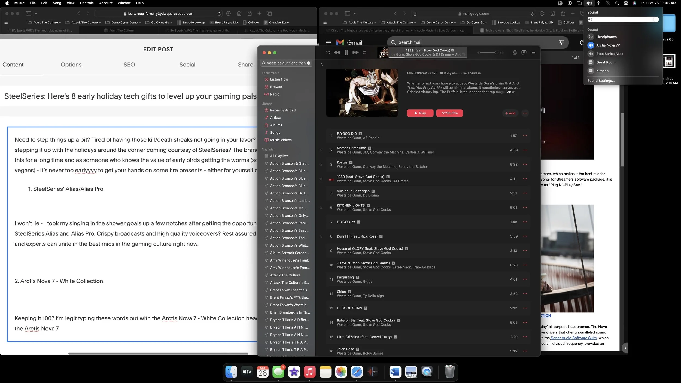Show downloads in the Squarespace Safari window
Image resolution: width=681 pixels, height=383 pixels.
click(x=229, y=13)
